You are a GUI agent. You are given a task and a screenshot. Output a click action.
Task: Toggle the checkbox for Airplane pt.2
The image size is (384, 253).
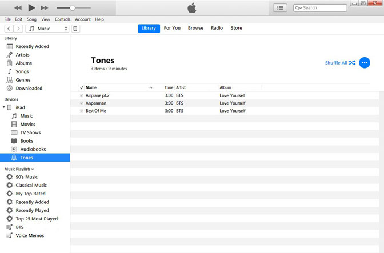pyautogui.click(x=82, y=95)
